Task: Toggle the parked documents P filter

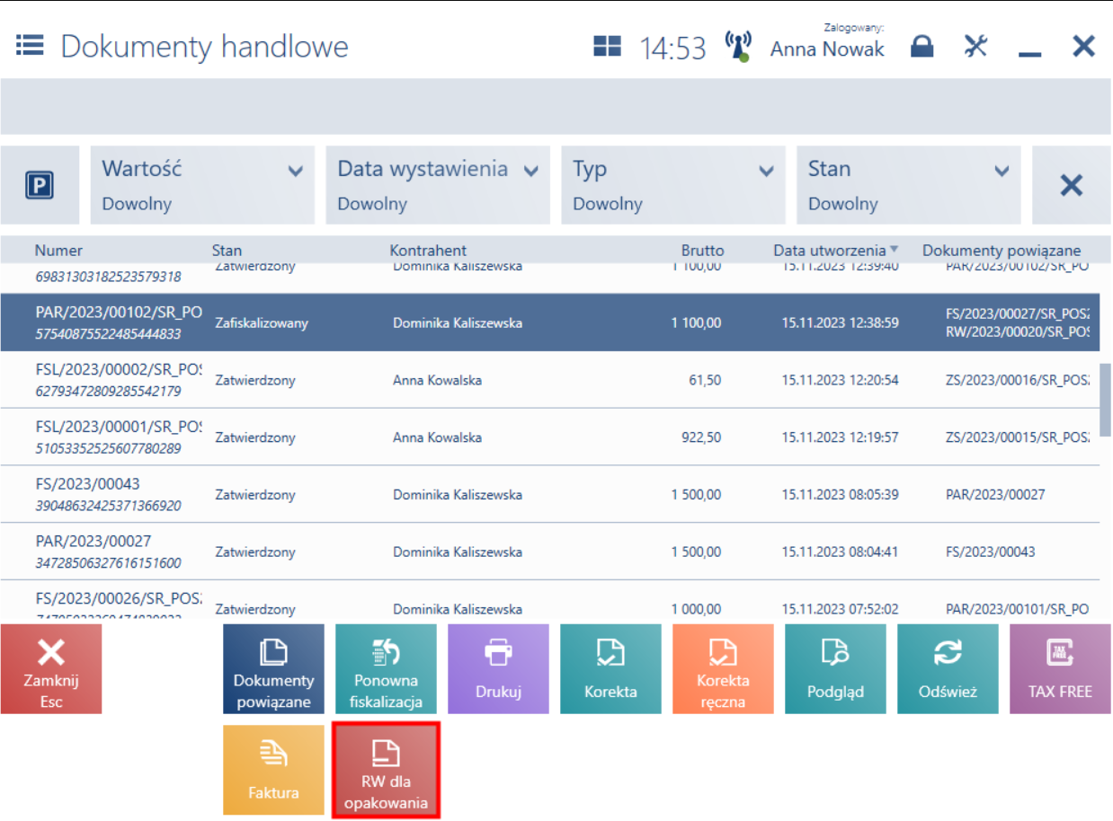Action: (x=40, y=186)
